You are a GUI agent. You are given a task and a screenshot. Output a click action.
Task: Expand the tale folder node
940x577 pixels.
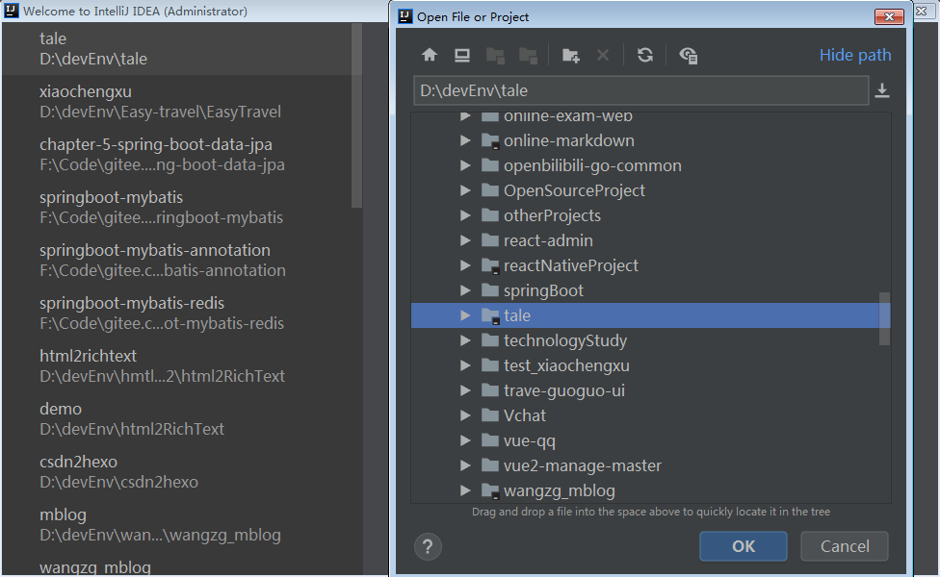click(x=465, y=315)
